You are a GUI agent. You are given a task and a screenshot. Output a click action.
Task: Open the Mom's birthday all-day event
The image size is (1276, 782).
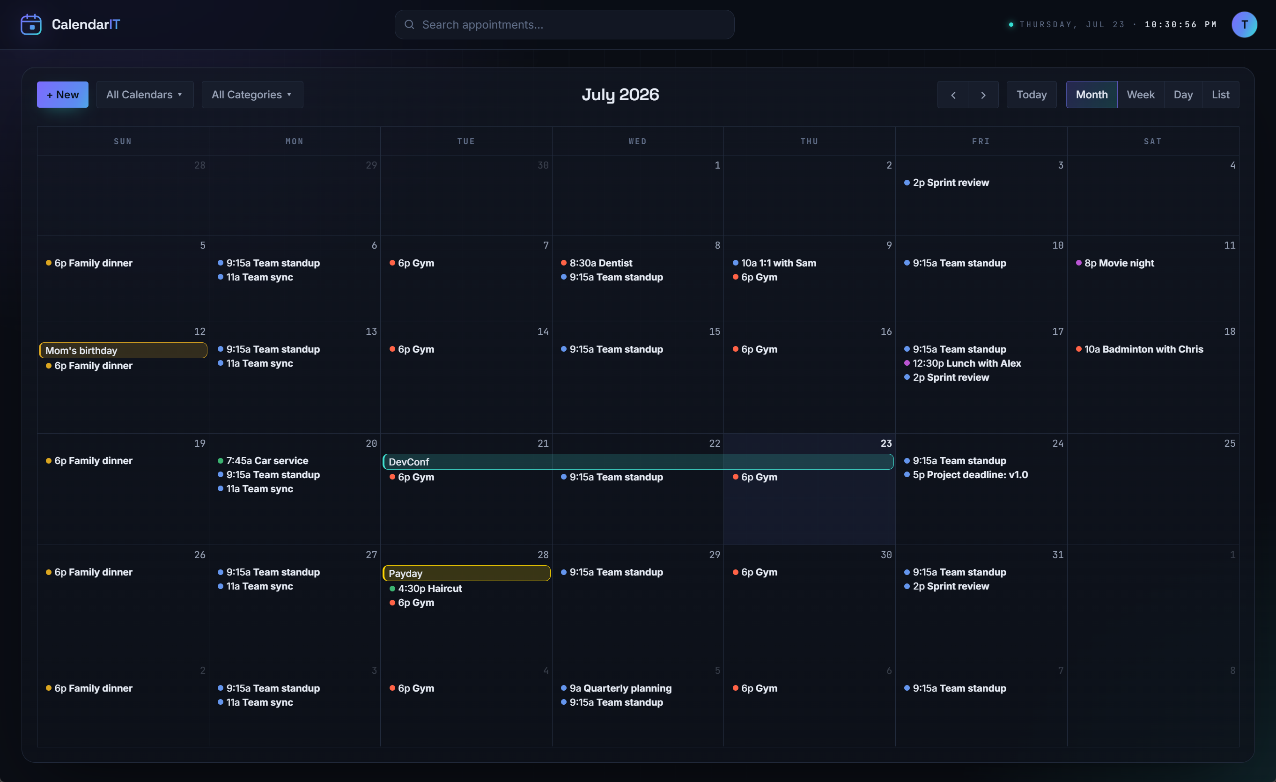[123, 350]
